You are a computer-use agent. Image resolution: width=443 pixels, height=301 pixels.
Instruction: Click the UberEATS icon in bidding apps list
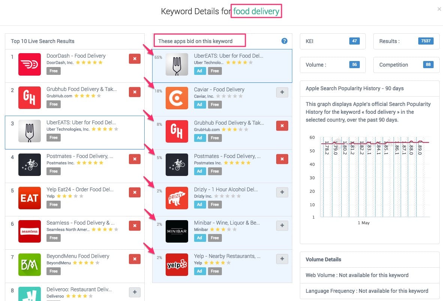click(177, 64)
